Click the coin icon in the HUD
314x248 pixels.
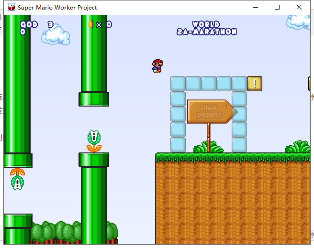pos(91,24)
